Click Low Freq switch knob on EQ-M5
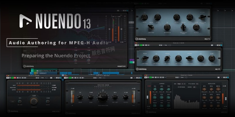 pyautogui.click(x=145, y=58)
